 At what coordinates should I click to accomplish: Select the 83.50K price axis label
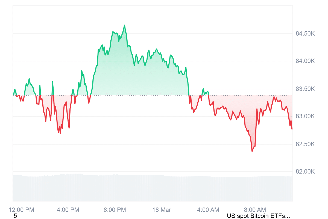[305, 89]
